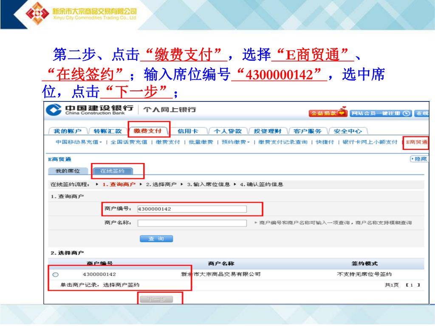Click the 批量缴费 link
The width and height of the screenshot is (435, 326).
click(x=201, y=142)
